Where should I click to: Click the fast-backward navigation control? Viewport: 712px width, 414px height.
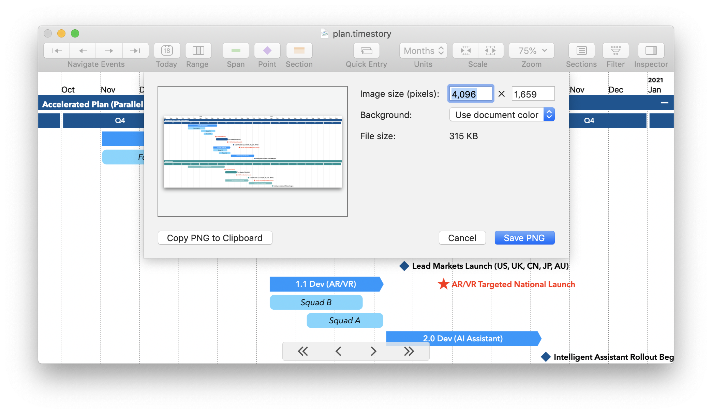(x=303, y=351)
